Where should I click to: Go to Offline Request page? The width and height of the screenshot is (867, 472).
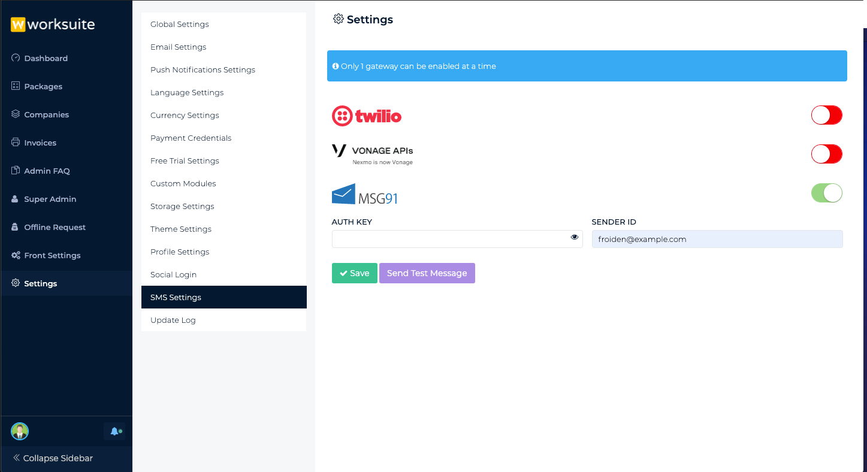point(55,227)
